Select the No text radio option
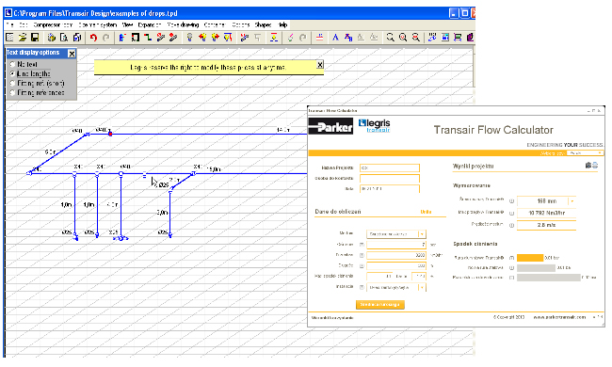The height and width of the screenshot is (367, 612). tap(12, 64)
